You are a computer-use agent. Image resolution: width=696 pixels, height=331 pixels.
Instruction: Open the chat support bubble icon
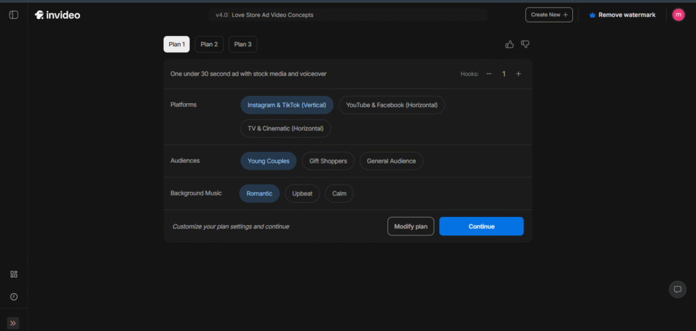tap(677, 289)
